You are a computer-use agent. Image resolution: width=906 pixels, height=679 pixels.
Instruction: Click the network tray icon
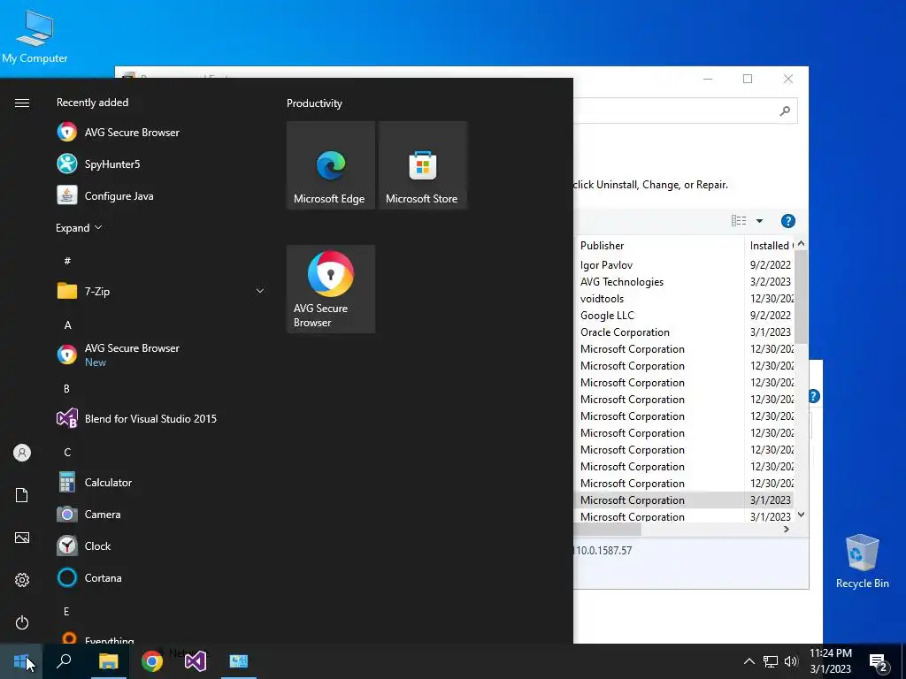point(771,661)
